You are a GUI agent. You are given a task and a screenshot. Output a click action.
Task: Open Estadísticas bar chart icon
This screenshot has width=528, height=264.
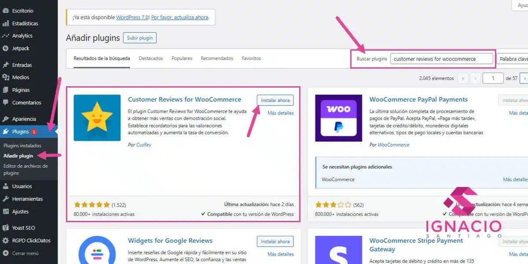(6, 23)
